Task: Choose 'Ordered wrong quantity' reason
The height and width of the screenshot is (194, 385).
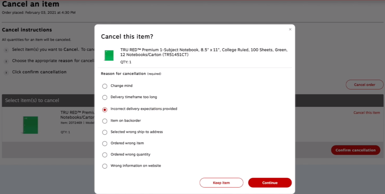Action: 105,155
